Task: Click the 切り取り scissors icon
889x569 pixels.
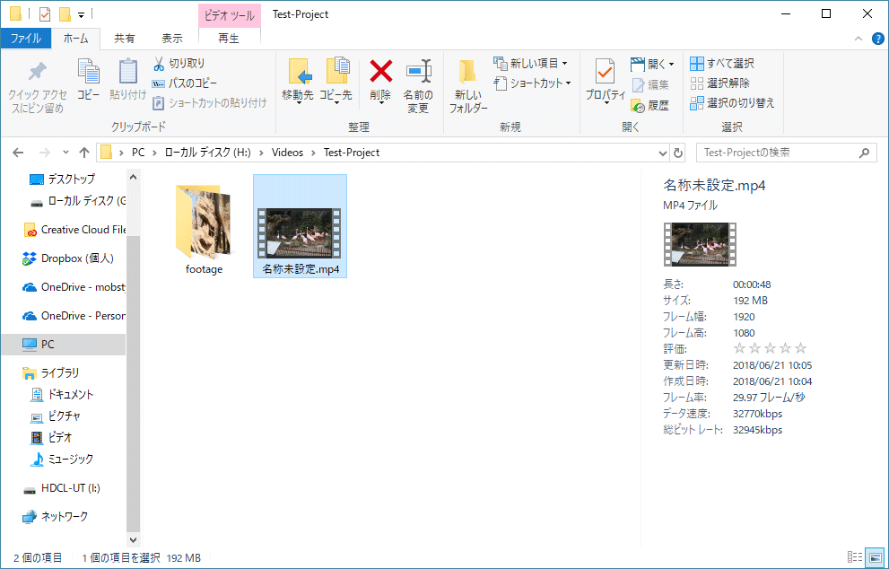Action: (x=159, y=64)
